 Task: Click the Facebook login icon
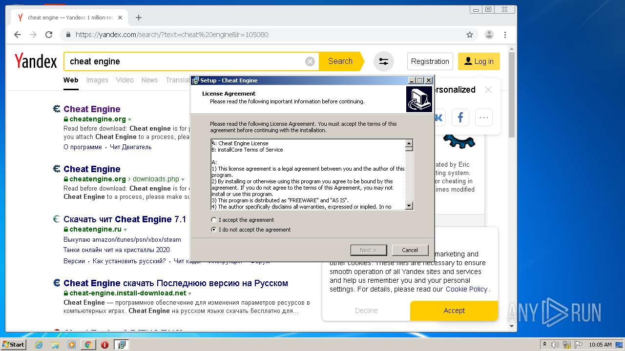(x=460, y=117)
